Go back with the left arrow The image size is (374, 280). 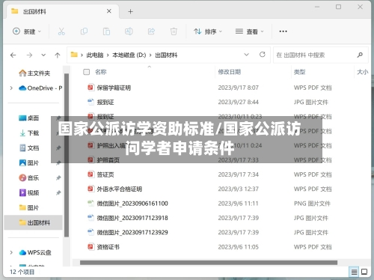13,55
